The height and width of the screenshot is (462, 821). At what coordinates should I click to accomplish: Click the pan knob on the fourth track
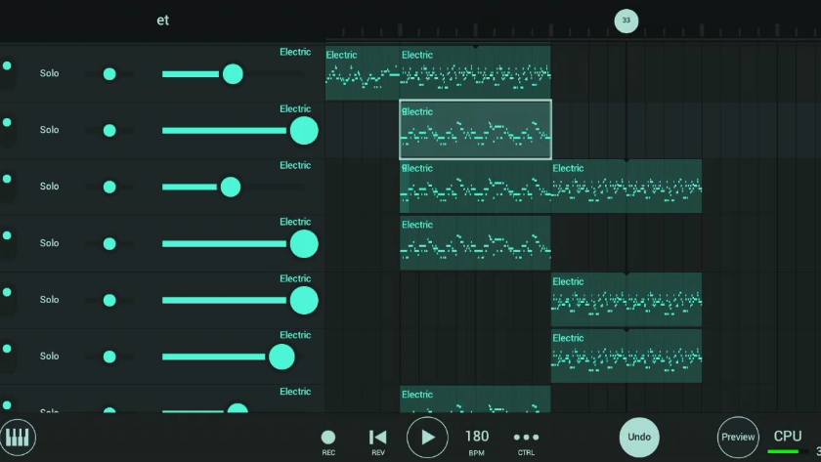click(109, 243)
